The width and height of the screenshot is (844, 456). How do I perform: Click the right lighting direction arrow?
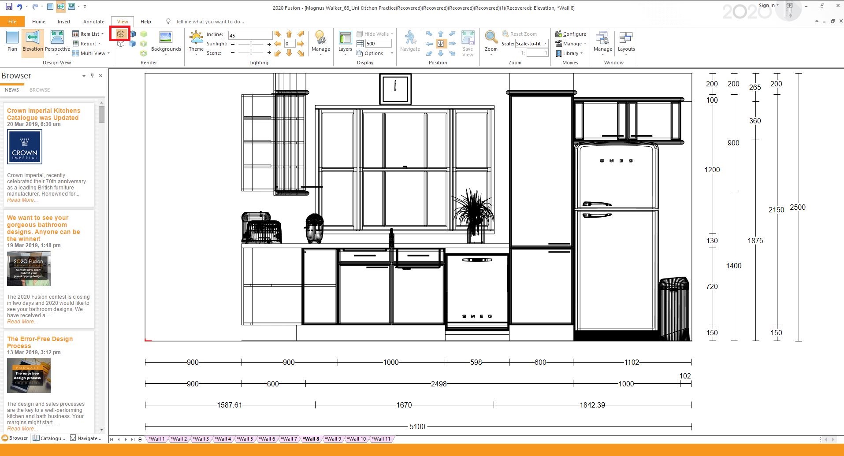[301, 44]
